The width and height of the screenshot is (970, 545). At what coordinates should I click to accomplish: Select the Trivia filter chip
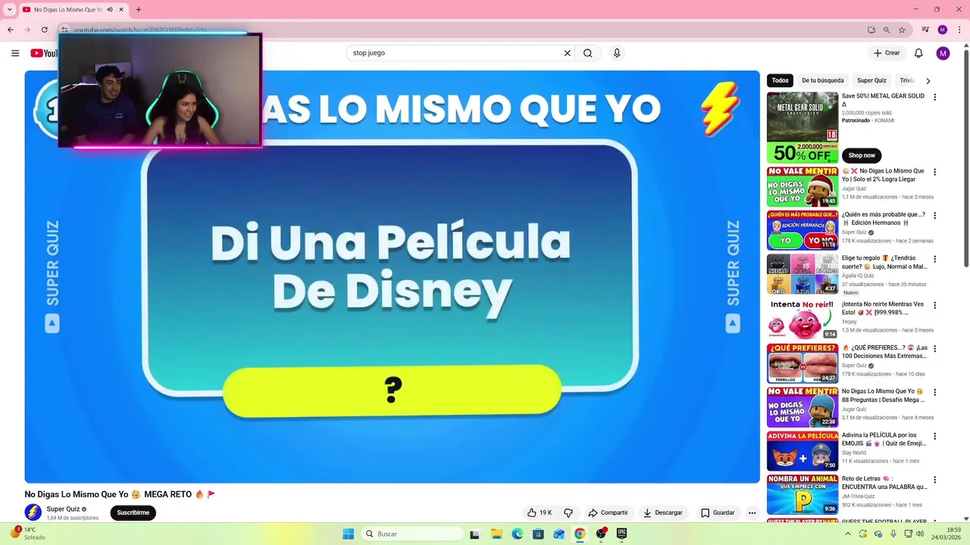coord(907,80)
